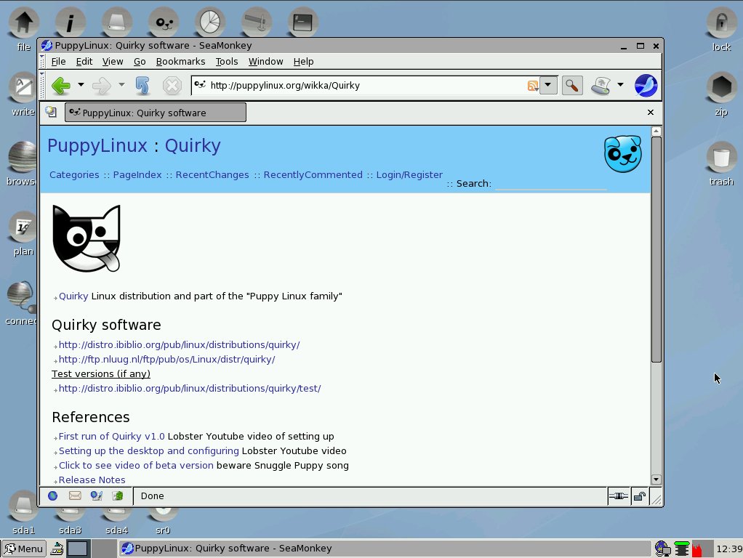Screen dimensions: 743x558
Task: Click the Quirky page title link
Action: pos(193,146)
